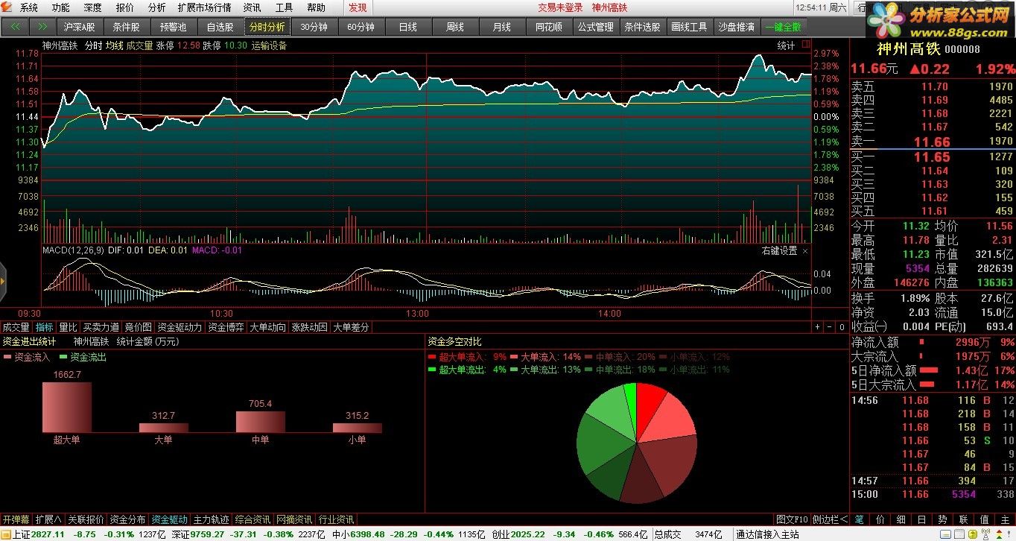Click the 沙盘推演 toolbar button
This screenshot has width=1016, height=541.
737,27
